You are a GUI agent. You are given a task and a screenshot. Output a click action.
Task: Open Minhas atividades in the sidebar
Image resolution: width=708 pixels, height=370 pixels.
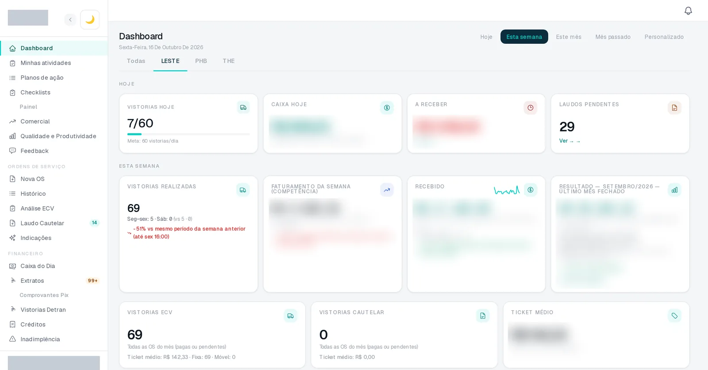54,63
